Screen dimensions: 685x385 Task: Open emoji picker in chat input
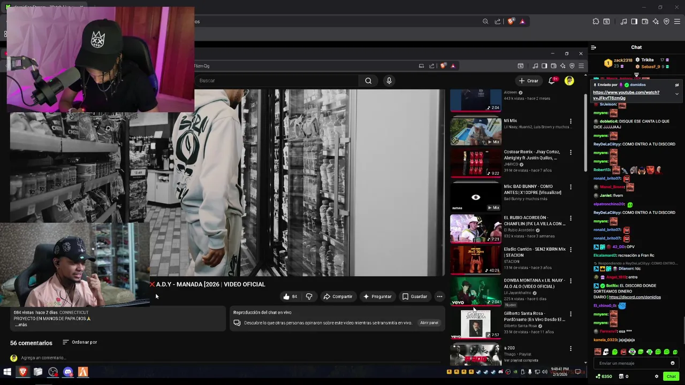(x=673, y=363)
